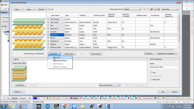Click the DXP icon in Altium
This screenshot has height=109, width=194.
tap(4, 5)
